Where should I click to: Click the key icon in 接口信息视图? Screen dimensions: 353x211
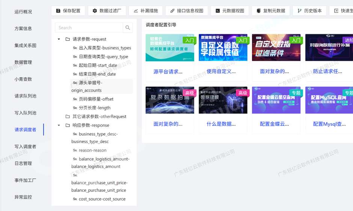click(x=172, y=11)
